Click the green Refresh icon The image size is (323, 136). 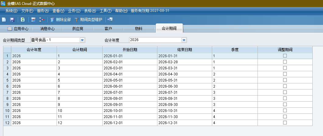point(23,20)
